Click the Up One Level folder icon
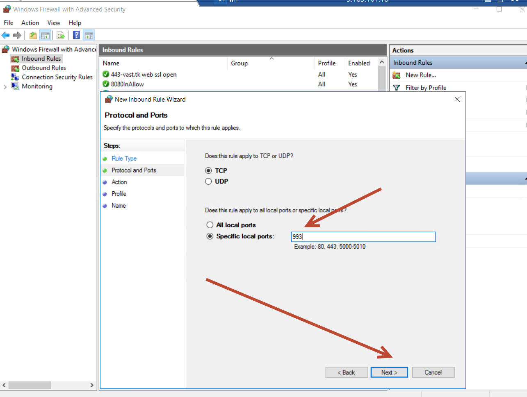 pyautogui.click(x=33, y=36)
